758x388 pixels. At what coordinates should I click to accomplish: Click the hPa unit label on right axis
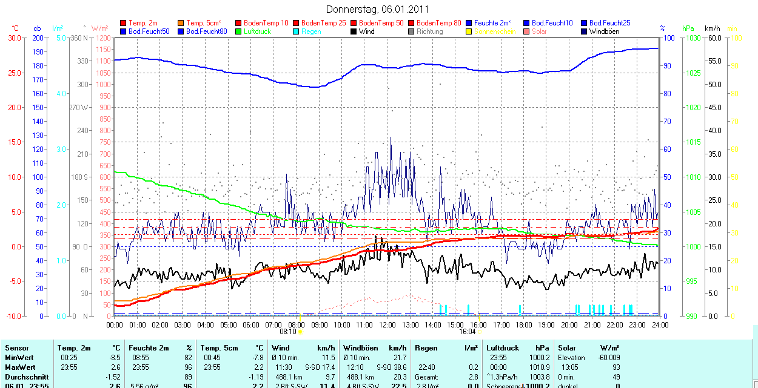click(688, 28)
